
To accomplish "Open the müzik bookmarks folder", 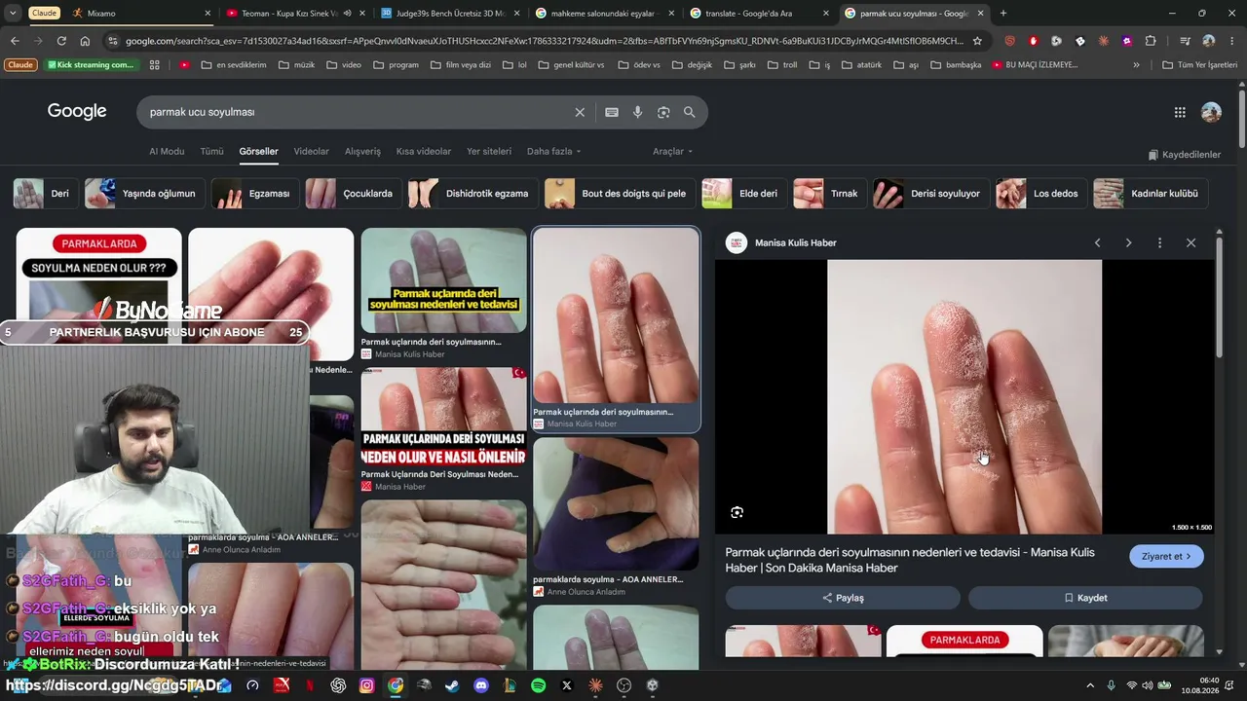I will pos(296,65).
